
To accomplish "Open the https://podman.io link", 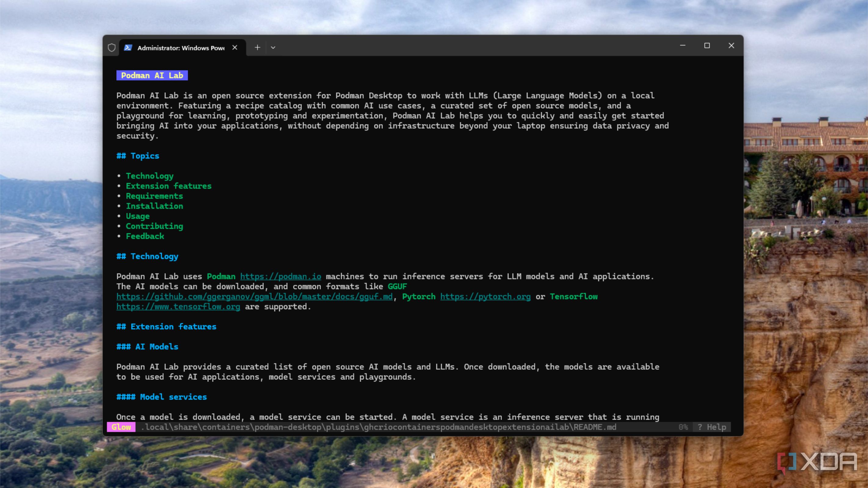I will pyautogui.click(x=281, y=276).
